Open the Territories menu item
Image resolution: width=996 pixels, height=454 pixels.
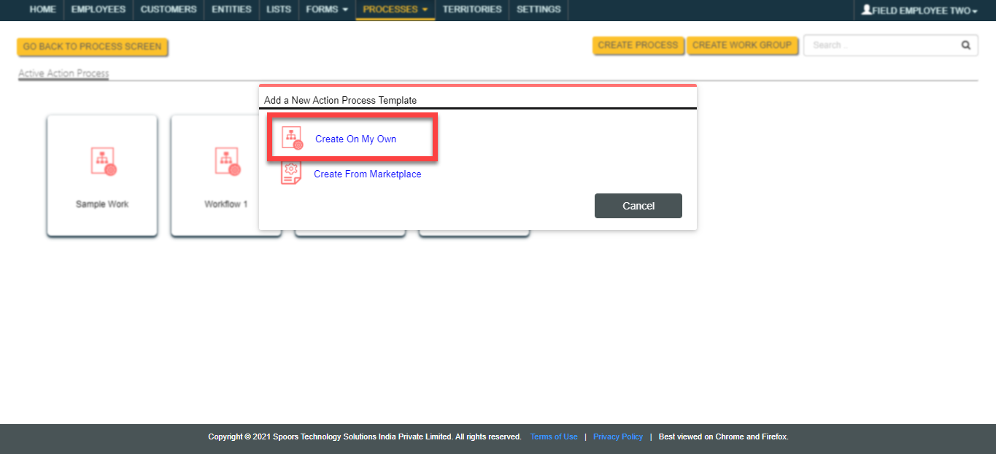(x=471, y=9)
